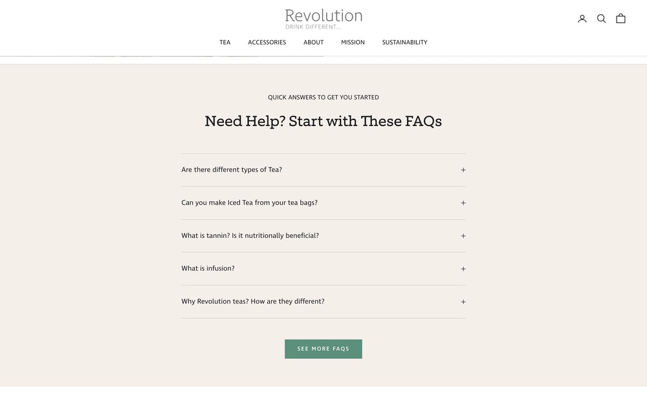Open the ACCESSORIES menu
Image resolution: width=647 pixels, height=415 pixels.
pyautogui.click(x=267, y=41)
